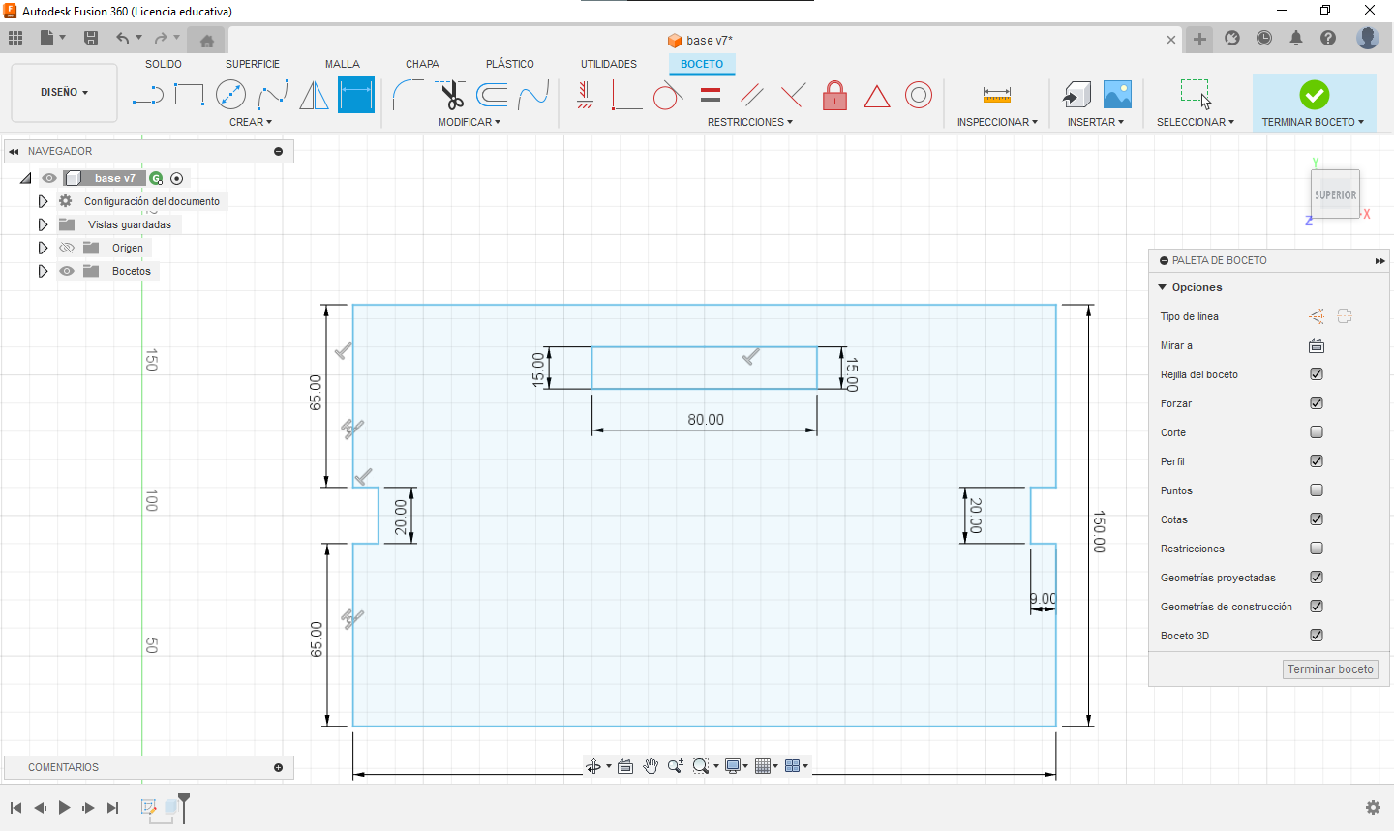The image size is (1394, 831).
Task: Open the Measure tool in INSPECCIONAR
Action: (x=996, y=95)
